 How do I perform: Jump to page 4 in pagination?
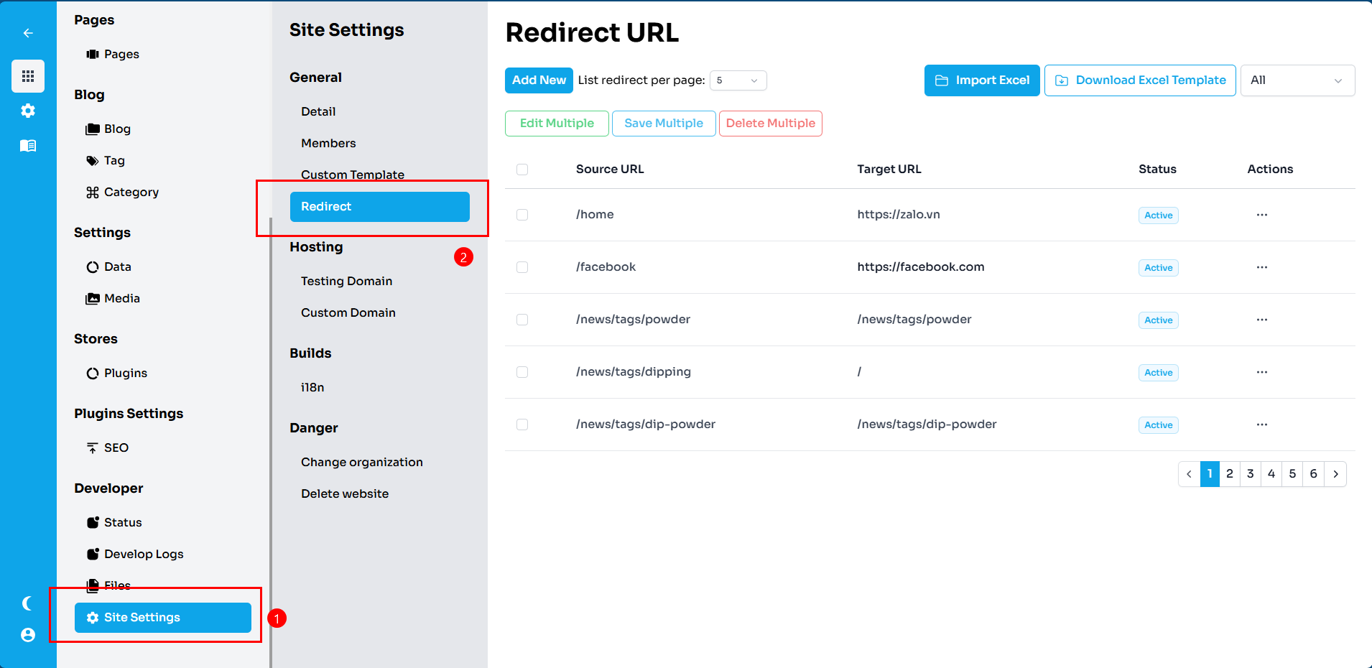1271,474
